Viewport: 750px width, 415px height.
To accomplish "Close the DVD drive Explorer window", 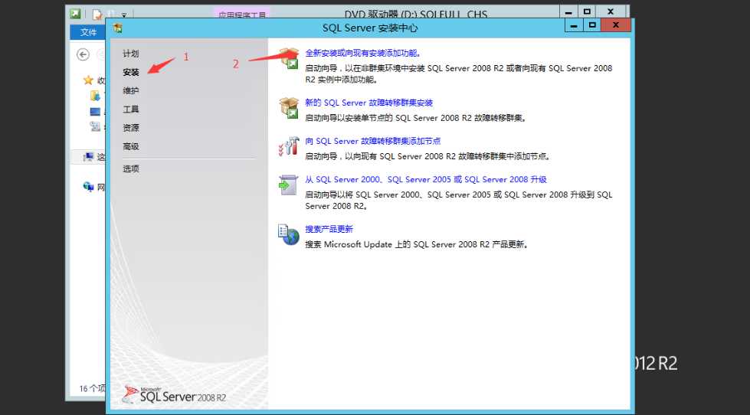I will pos(611,12).
